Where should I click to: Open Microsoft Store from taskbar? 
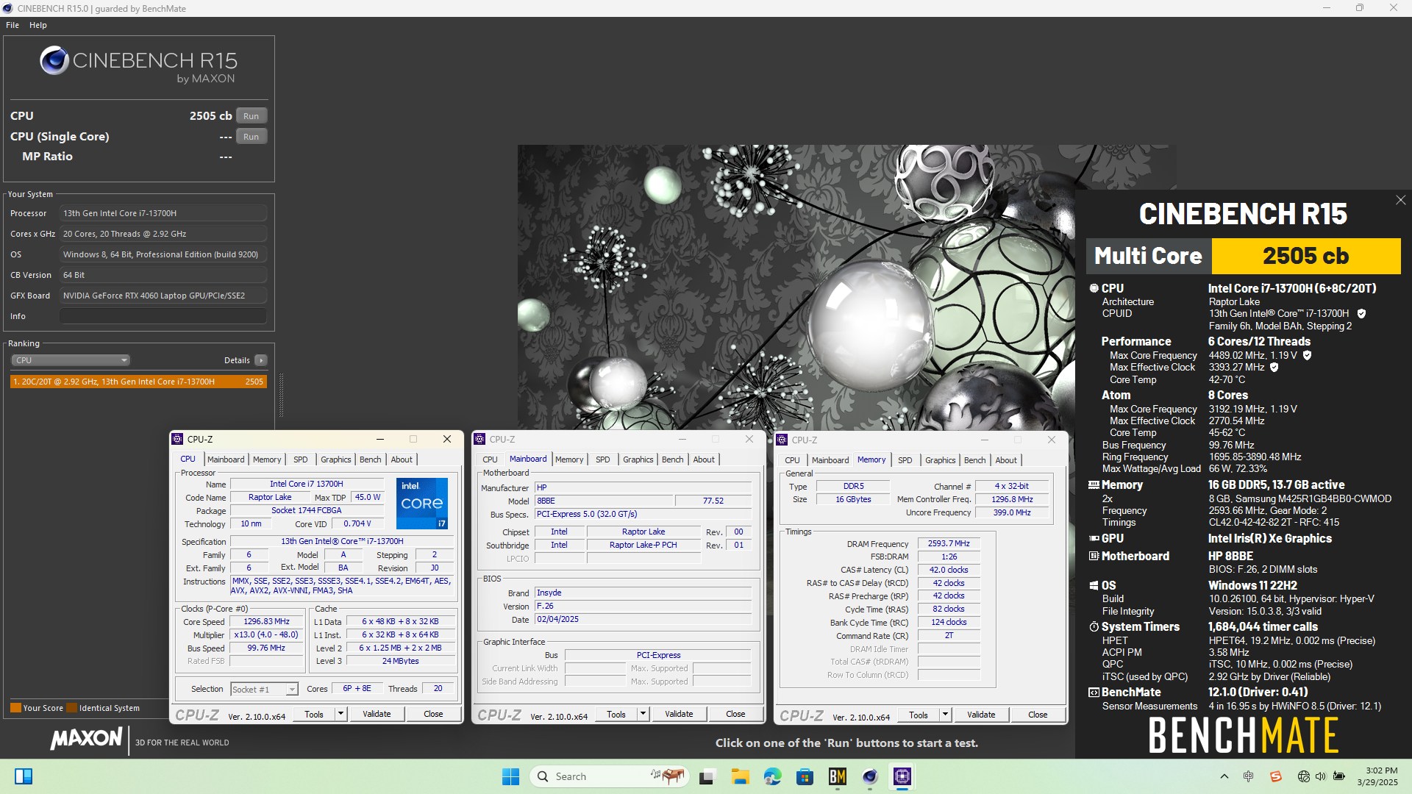pyautogui.click(x=805, y=776)
